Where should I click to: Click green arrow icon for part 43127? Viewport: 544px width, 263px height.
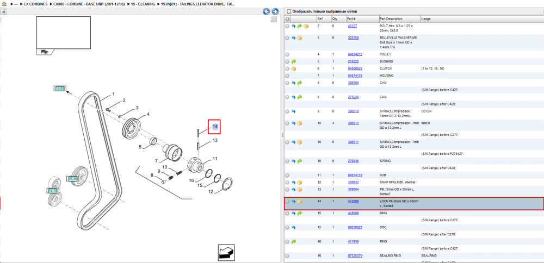[x=300, y=26]
